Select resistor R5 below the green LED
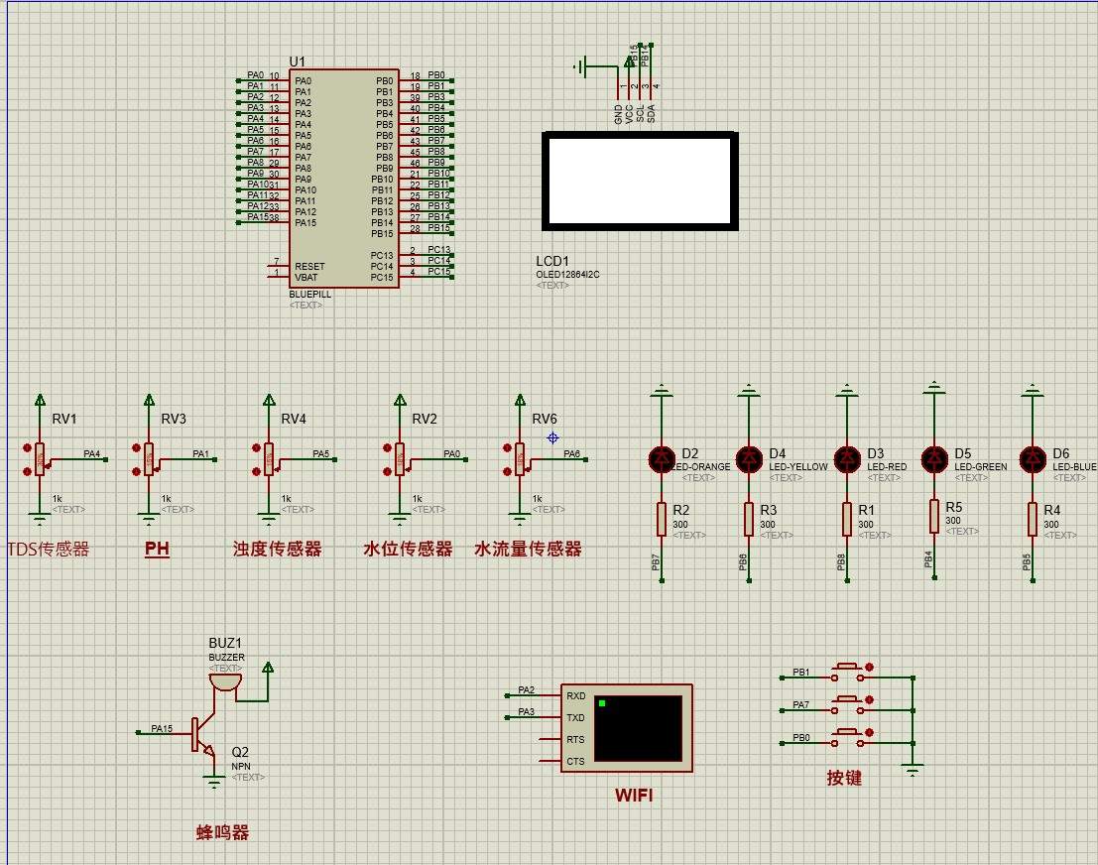The image size is (1098, 865). click(x=934, y=516)
